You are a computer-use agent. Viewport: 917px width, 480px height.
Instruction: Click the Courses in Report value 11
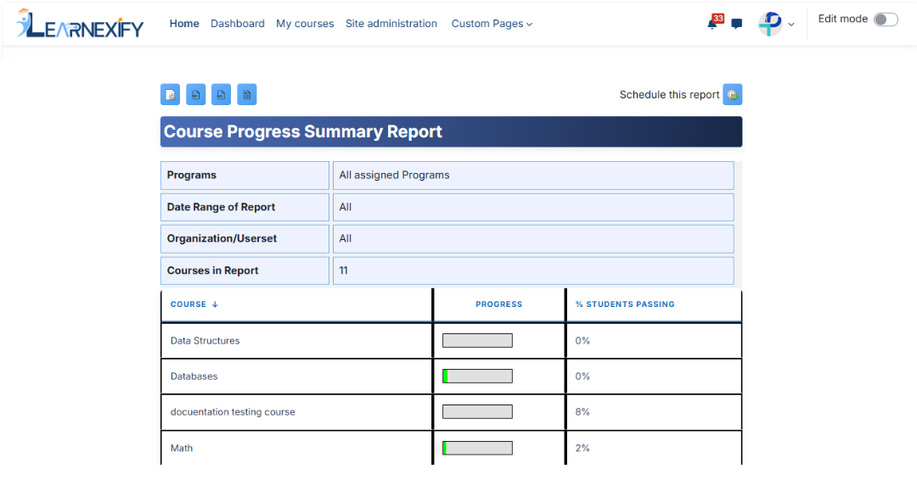pyautogui.click(x=533, y=271)
